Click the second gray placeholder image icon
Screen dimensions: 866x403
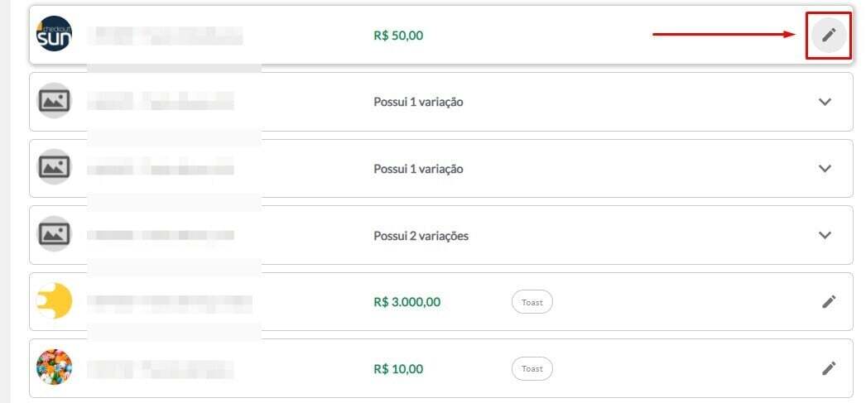click(x=55, y=168)
